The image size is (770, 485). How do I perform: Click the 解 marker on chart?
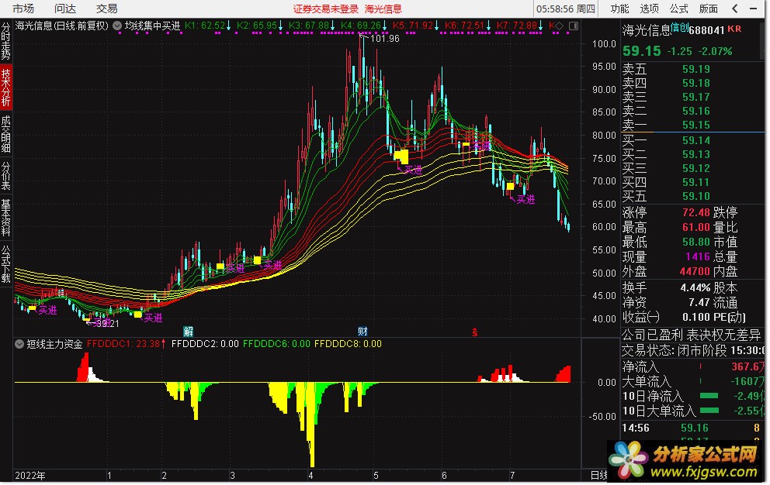(188, 332)
